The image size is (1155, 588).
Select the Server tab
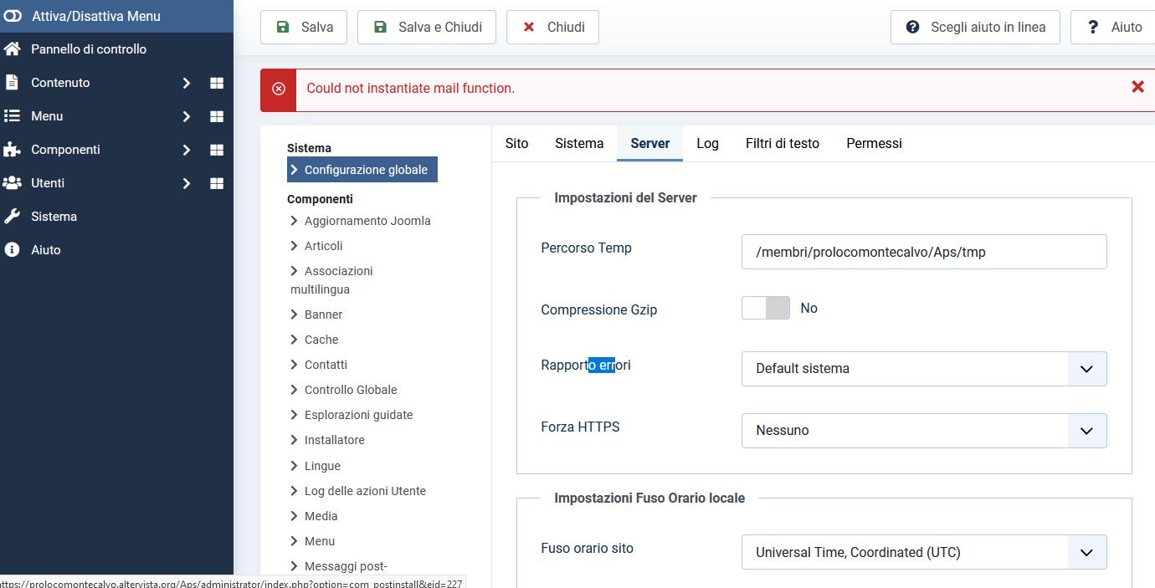pos(650,143)
